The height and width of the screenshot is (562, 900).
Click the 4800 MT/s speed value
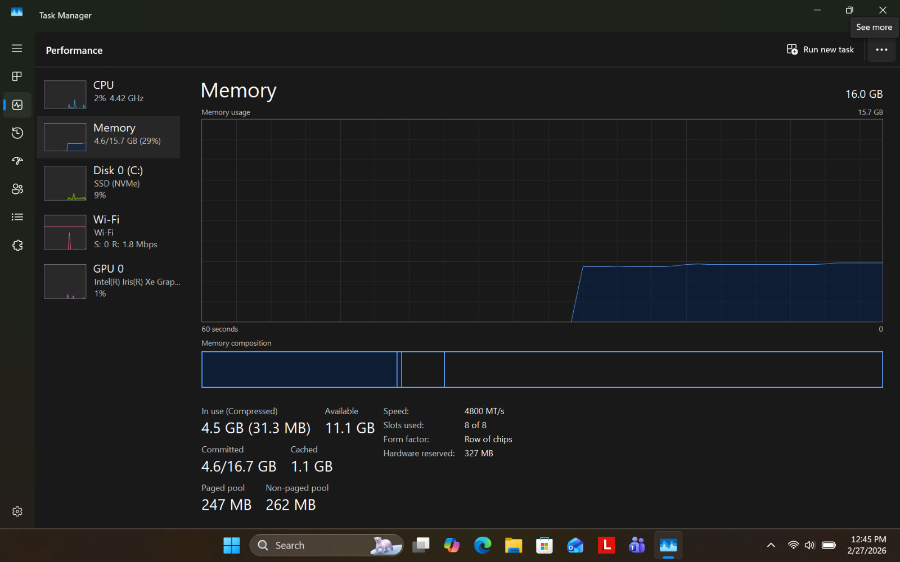(484, 411)
